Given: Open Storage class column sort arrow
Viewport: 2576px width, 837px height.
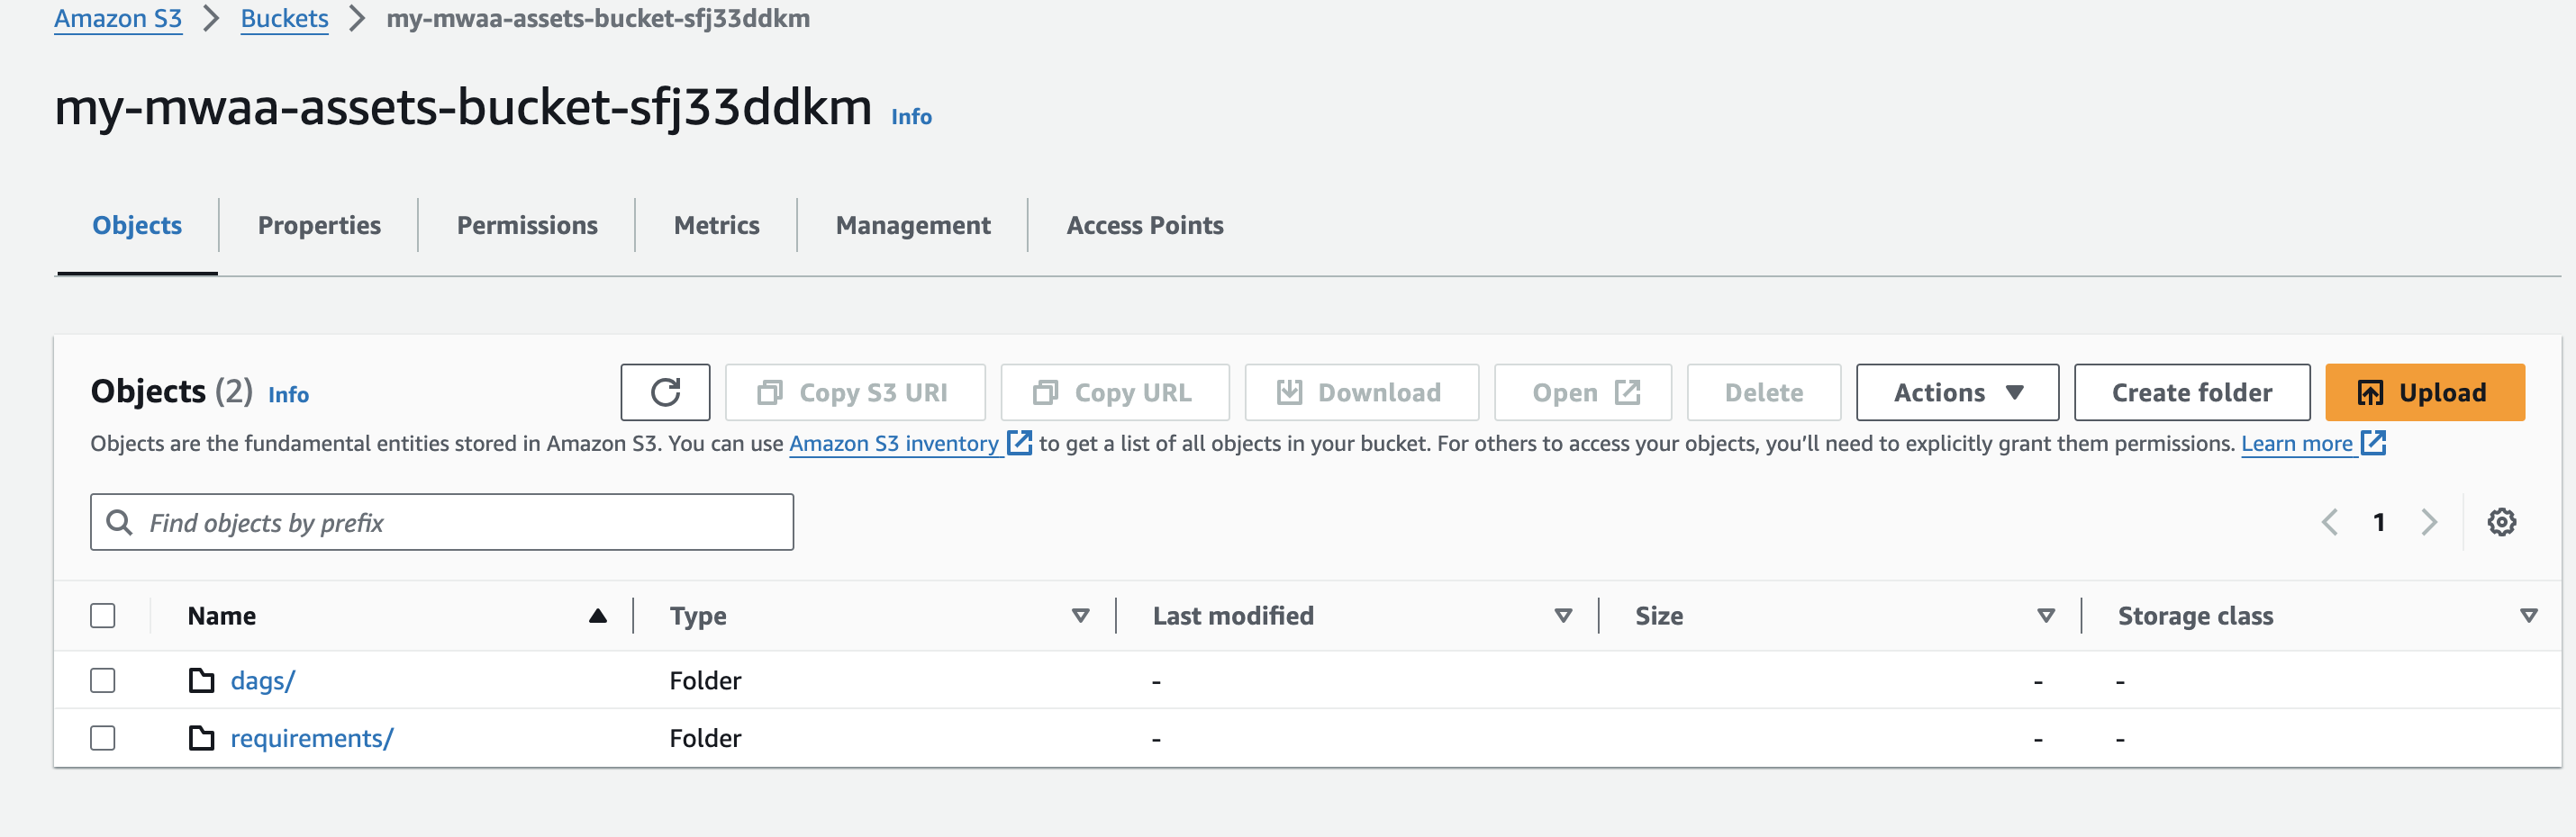Looking at the screenshot, I should point(2529,616).
